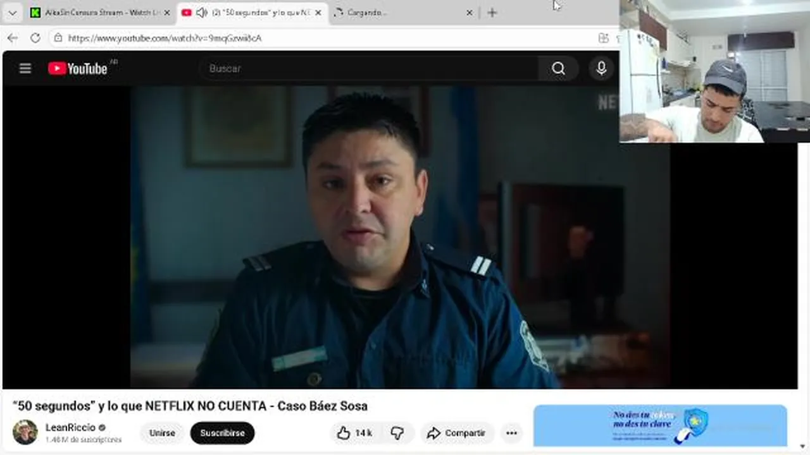Like the video with 14 k
810x455 pixels.
click(354, 433)
